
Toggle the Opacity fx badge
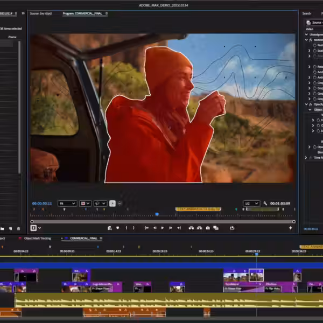pyautogui.click(x=311, y=104)
